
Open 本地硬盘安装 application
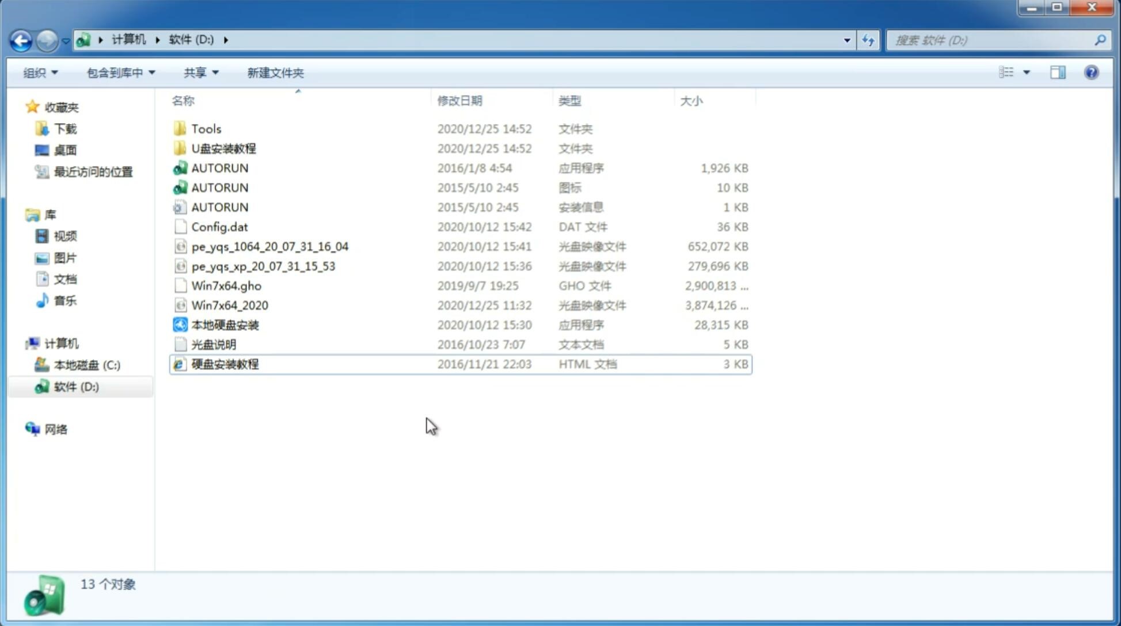[x=225, y=325]
